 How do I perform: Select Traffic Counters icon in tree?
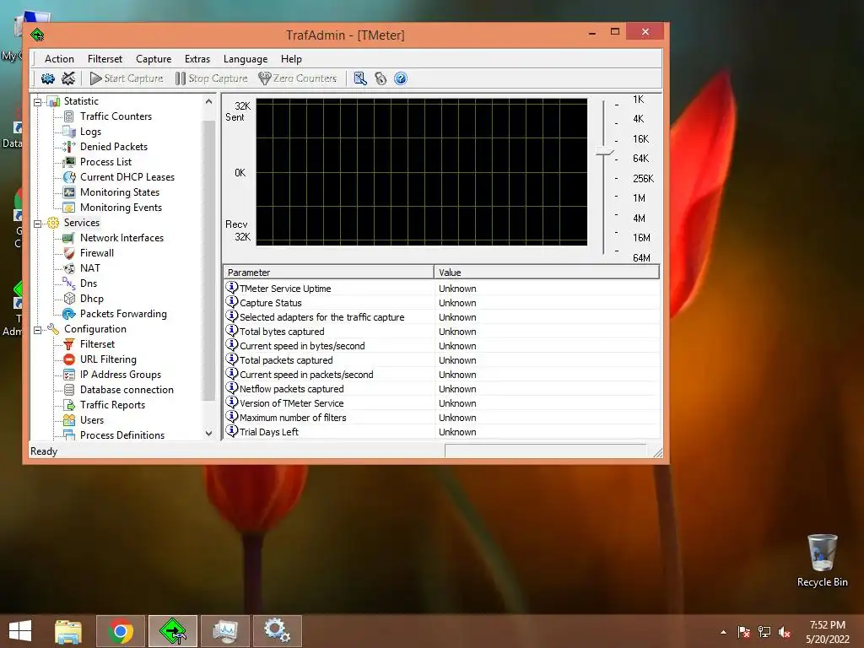click(x=69, y=116)
